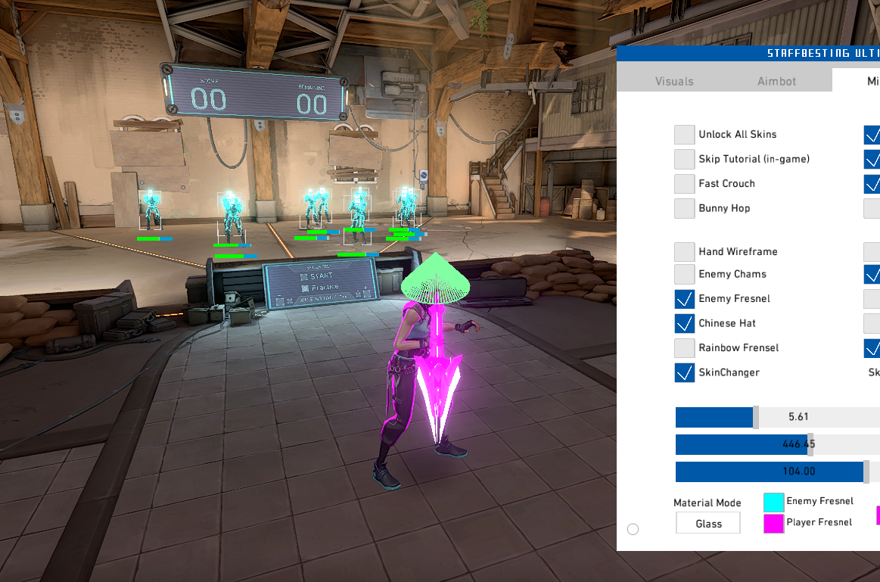Viewport: 880px width, 582px height.
Task: Click the small circle at the panel's bottom-left
Action: [x=633, y=529]
